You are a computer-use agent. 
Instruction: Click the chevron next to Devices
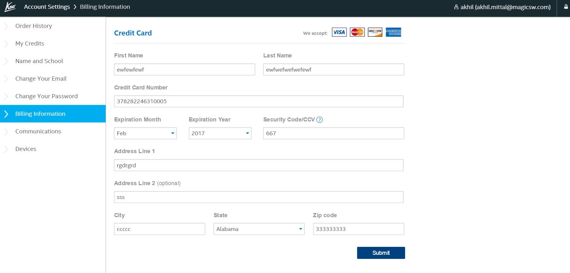point(6,149)
